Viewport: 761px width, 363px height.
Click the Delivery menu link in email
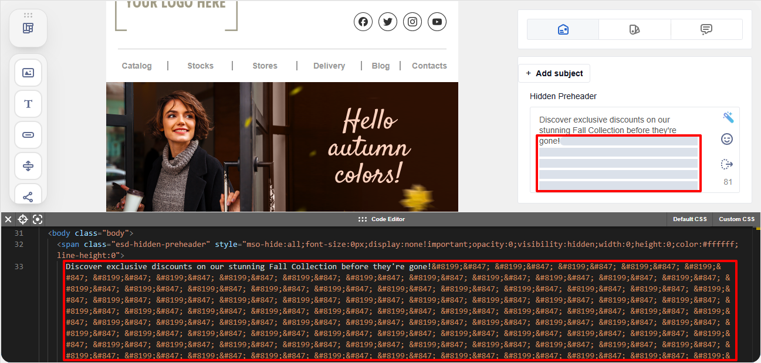[329, 66]
